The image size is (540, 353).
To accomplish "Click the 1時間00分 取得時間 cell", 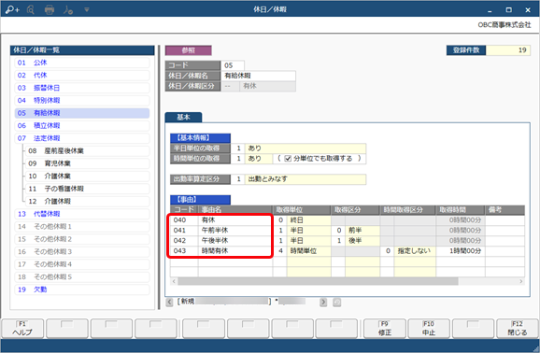I will pos(461,251).
